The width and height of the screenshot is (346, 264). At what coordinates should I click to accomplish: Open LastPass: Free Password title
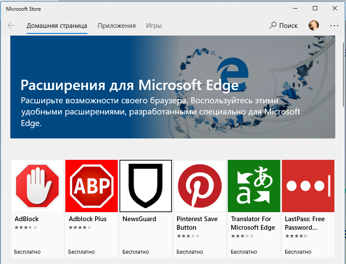(305, 223)
